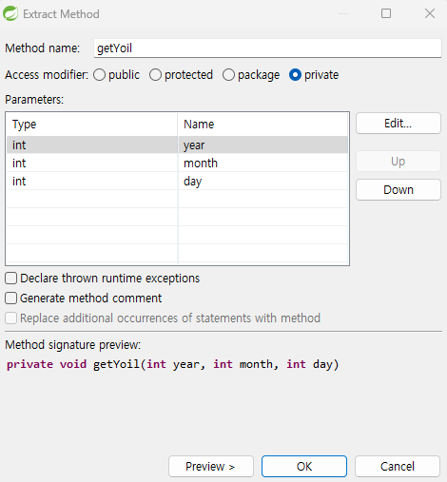The width and height of the screenshot is (447, 482).
Task: Open the Edit... parameter dialog
Action: [x=398, y=124]
